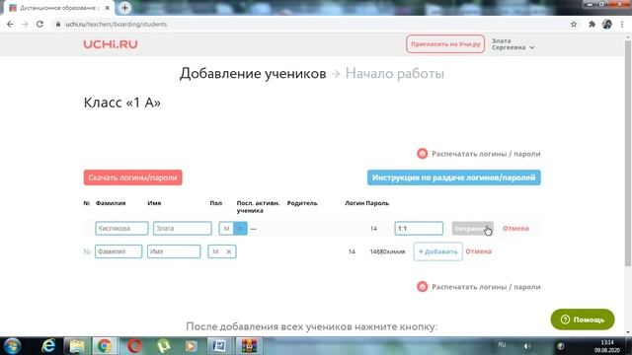
Task: Click Пригласить на Учи.ру button
Action: click(445, 43)
